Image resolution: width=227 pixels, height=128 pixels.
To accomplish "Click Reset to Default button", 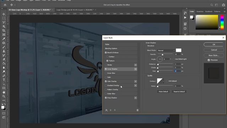I will (179, 92).
